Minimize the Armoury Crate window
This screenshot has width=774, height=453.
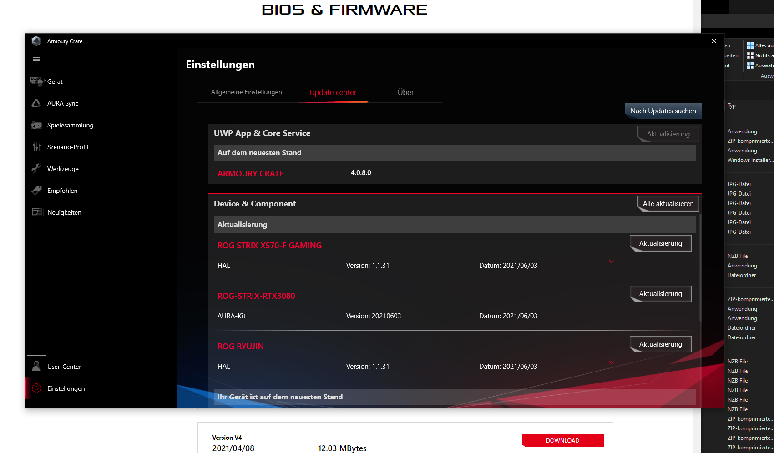672,41
